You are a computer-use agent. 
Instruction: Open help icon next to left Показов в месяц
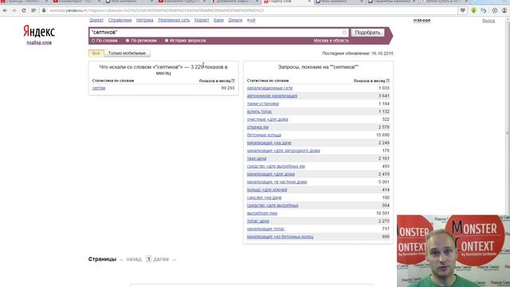[233, 81]
